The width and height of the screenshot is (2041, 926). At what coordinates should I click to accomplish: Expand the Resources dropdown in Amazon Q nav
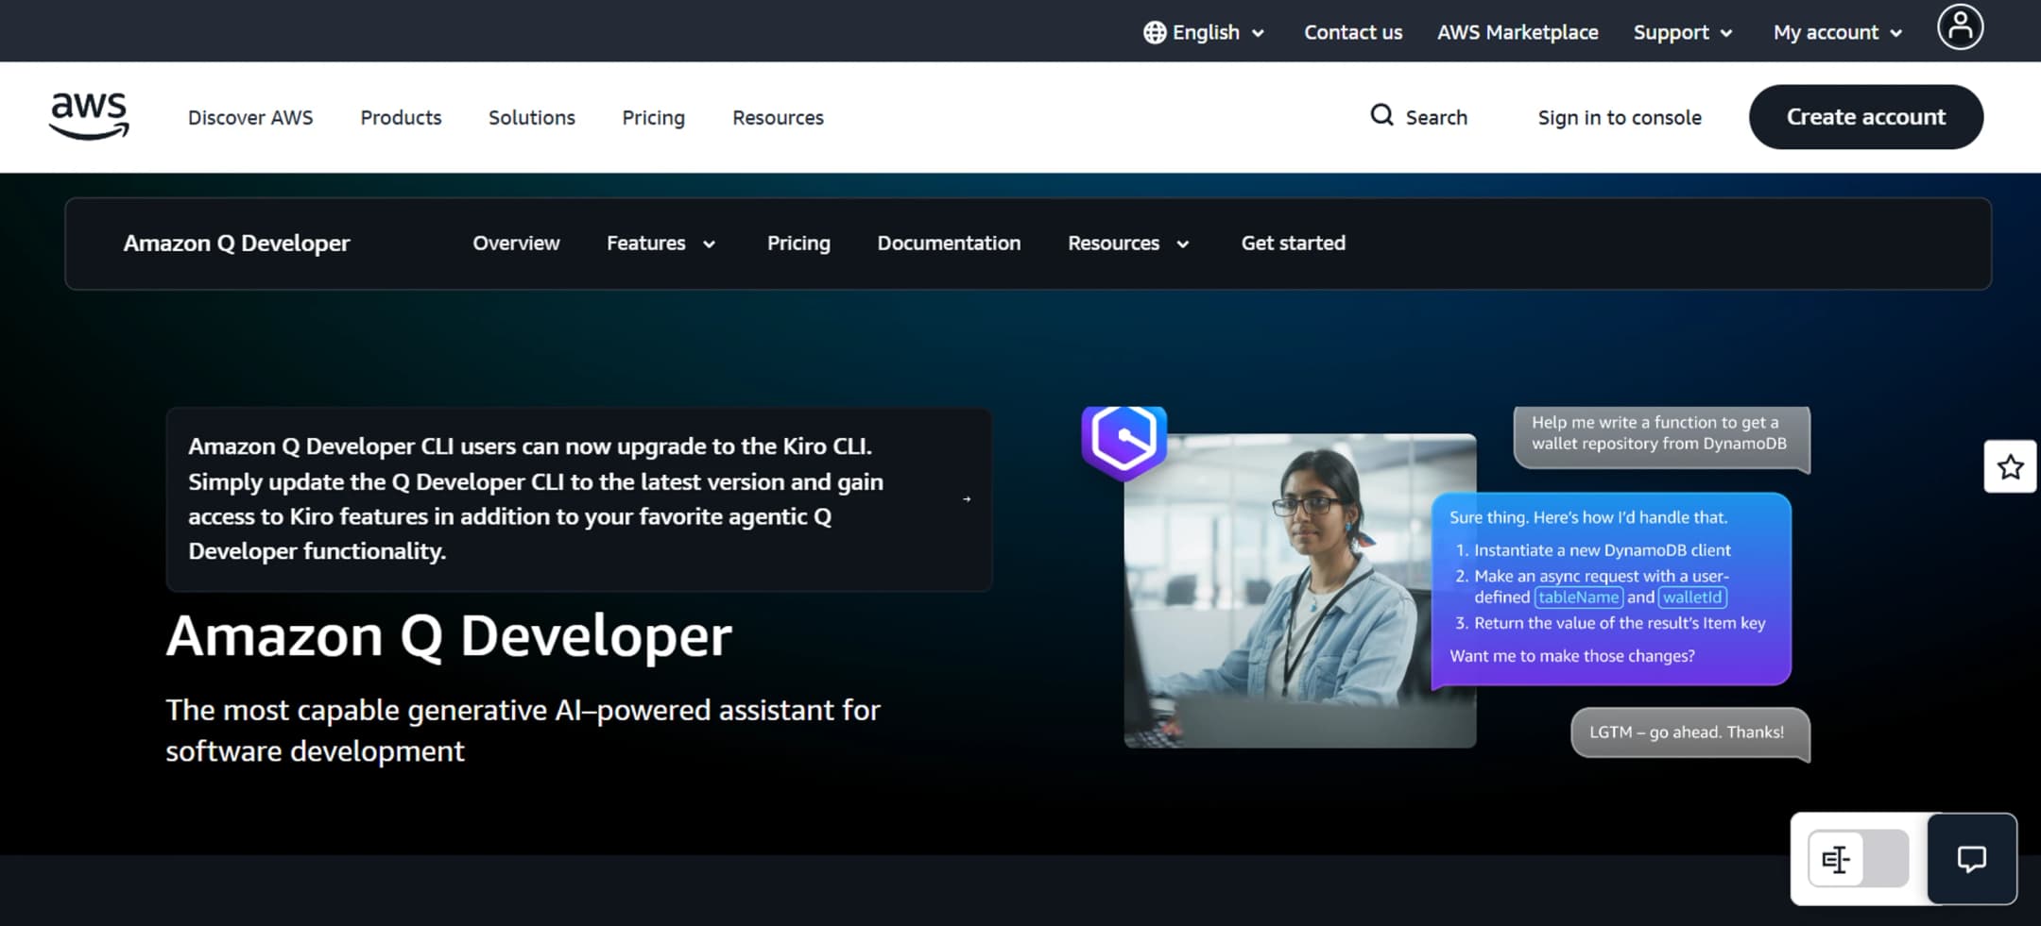click(x=1128, y=244)
